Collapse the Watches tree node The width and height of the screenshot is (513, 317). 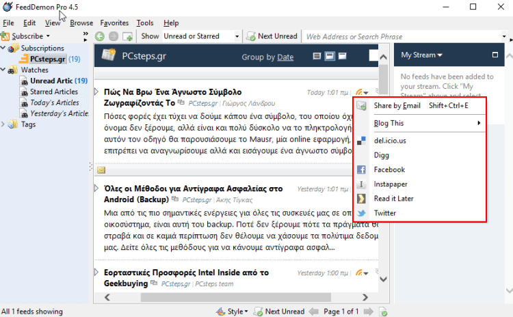3,70
